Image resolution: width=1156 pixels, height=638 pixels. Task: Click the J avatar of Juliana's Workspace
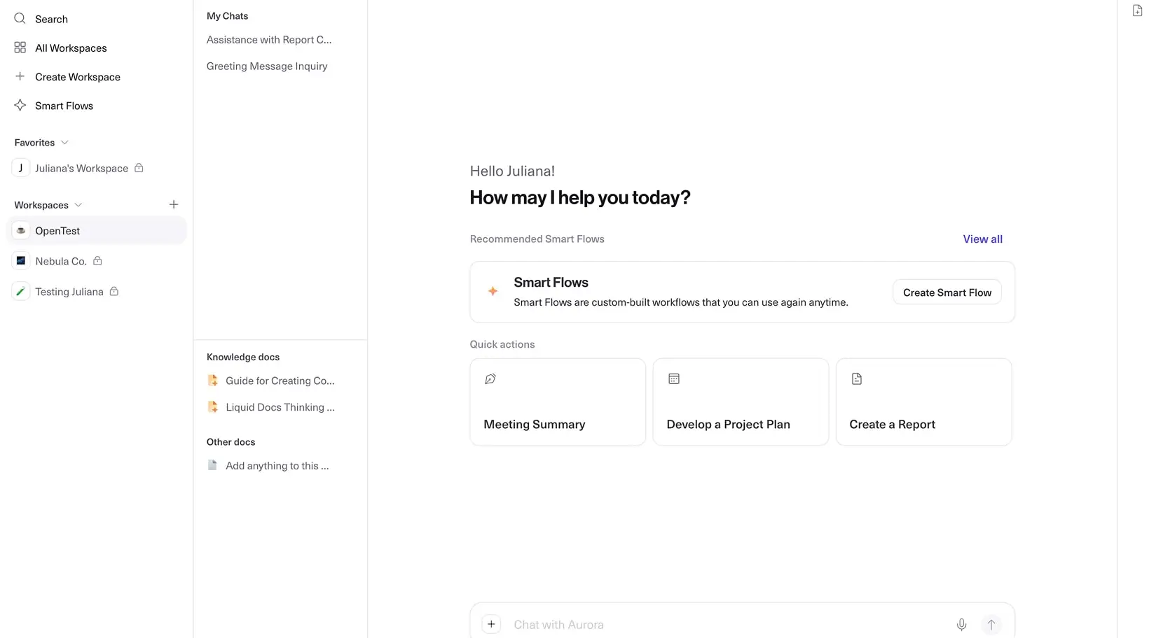point(20,168)
